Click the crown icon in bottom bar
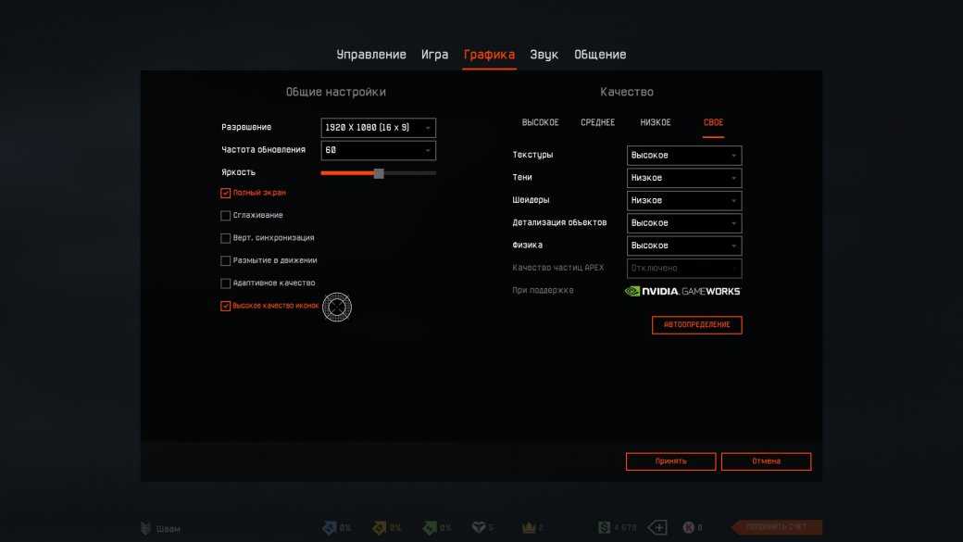Screen dimensions: 963x542 click(530, 528)
